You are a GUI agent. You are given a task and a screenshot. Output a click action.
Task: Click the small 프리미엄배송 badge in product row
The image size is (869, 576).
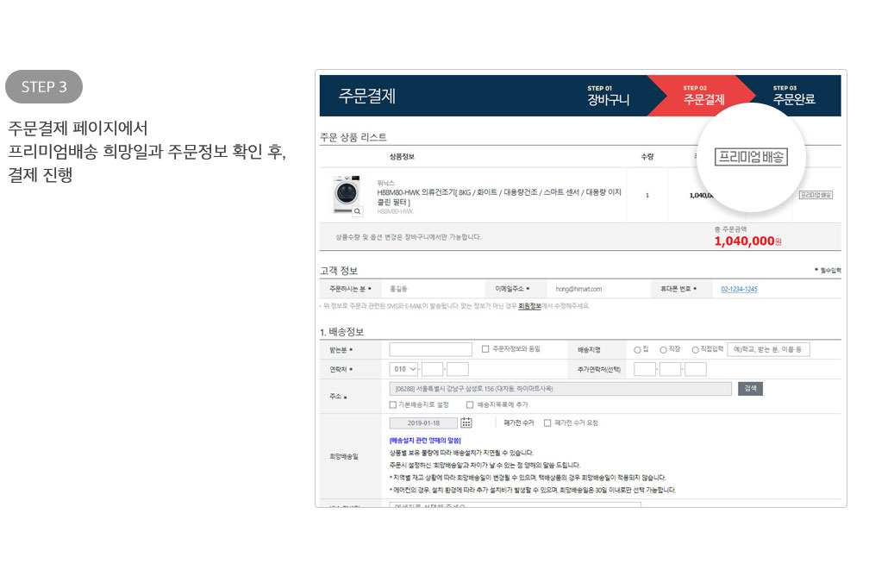tap(816, 195)
